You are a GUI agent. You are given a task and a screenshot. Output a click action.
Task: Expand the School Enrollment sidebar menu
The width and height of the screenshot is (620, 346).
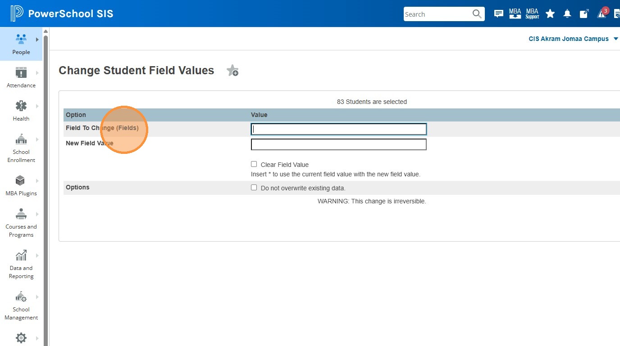click(x=21, y=148)
